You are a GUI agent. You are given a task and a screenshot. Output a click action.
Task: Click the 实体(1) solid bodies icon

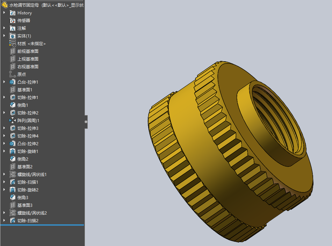coord(13,36)
